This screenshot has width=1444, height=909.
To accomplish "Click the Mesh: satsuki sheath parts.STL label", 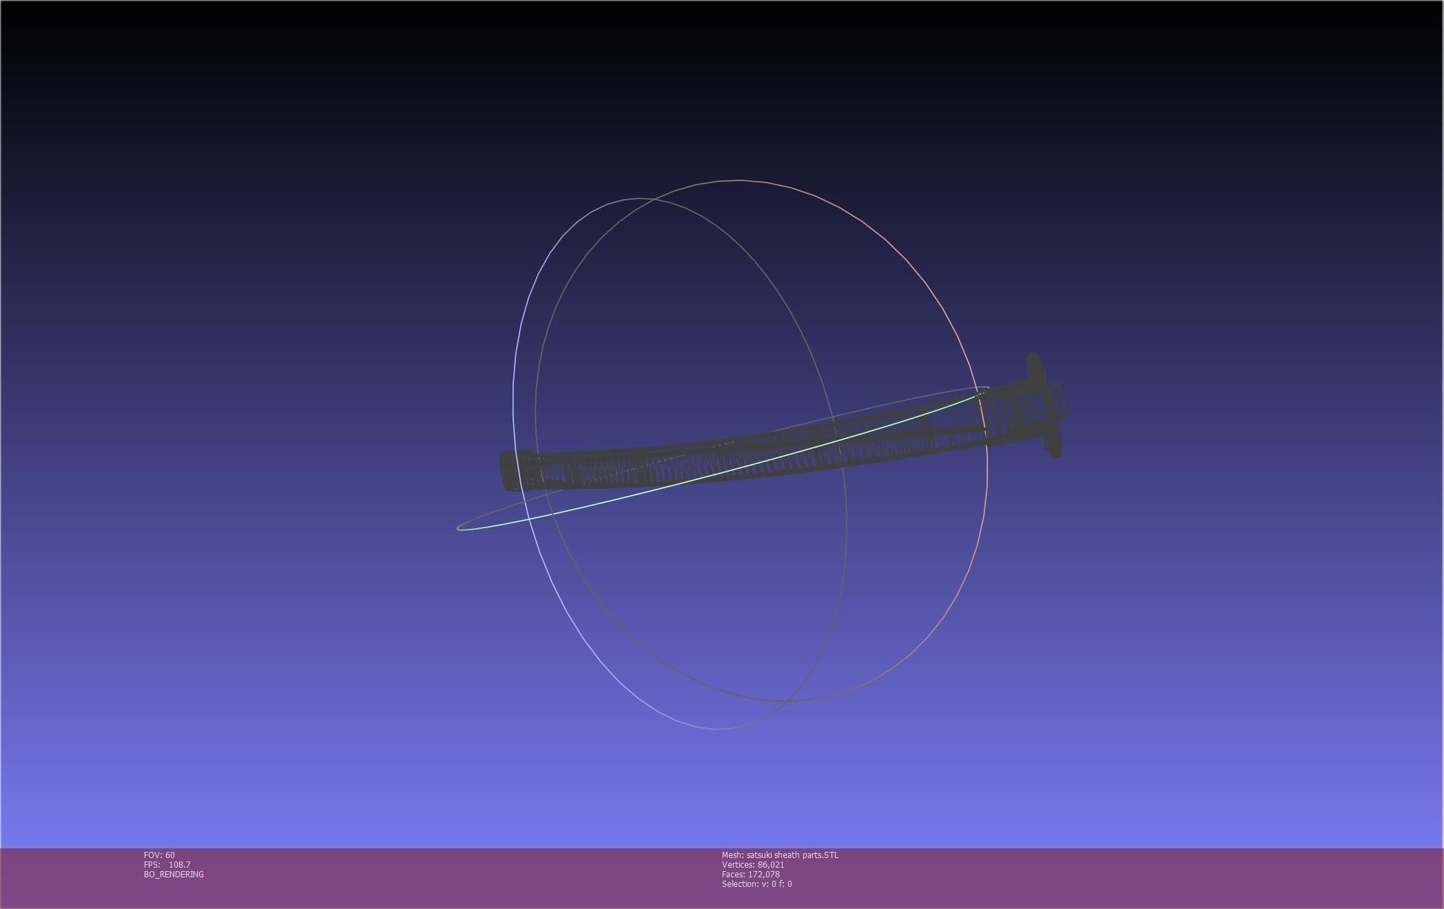I will click(x=780, y=855).
